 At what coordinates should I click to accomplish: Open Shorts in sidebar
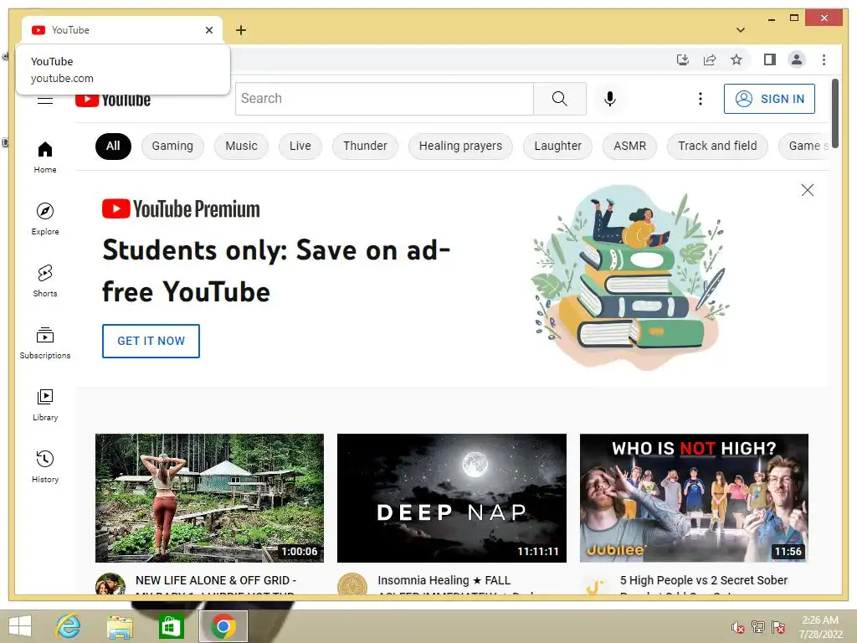(45, 280)
